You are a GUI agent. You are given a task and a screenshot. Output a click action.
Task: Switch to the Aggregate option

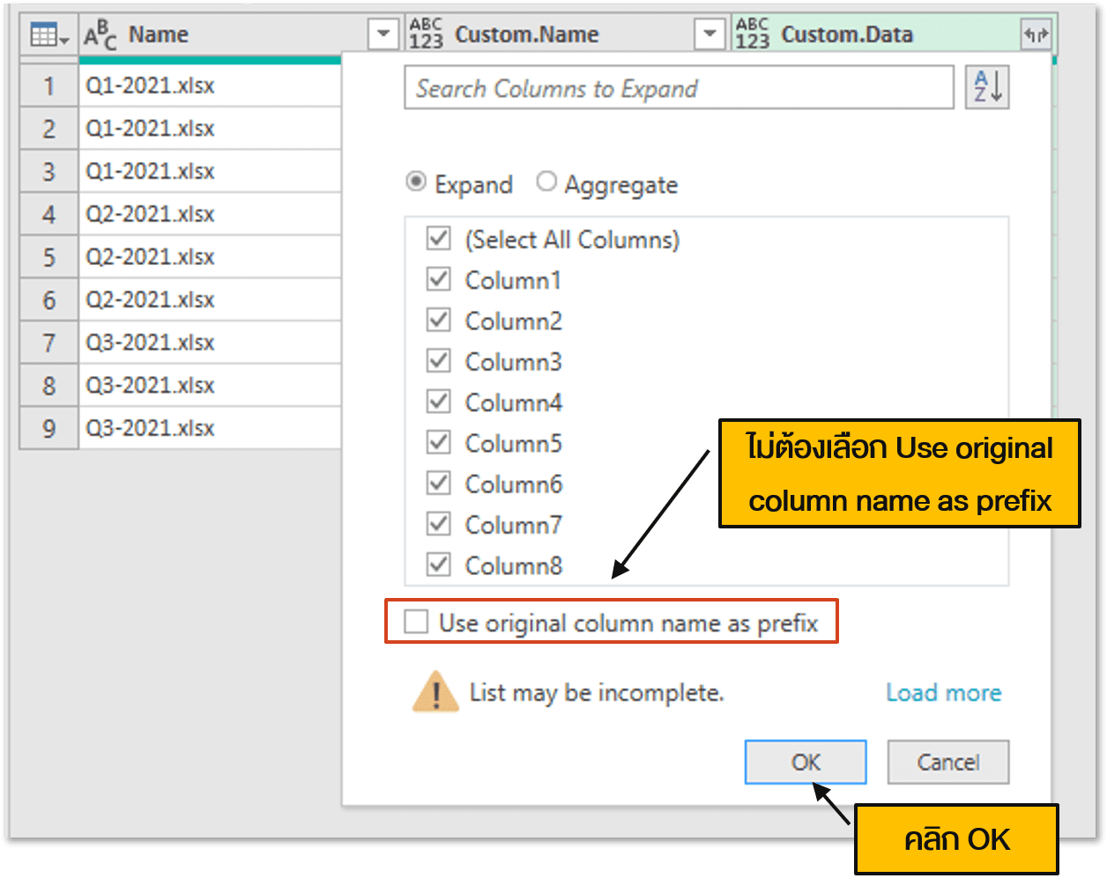tap(546, 182)
